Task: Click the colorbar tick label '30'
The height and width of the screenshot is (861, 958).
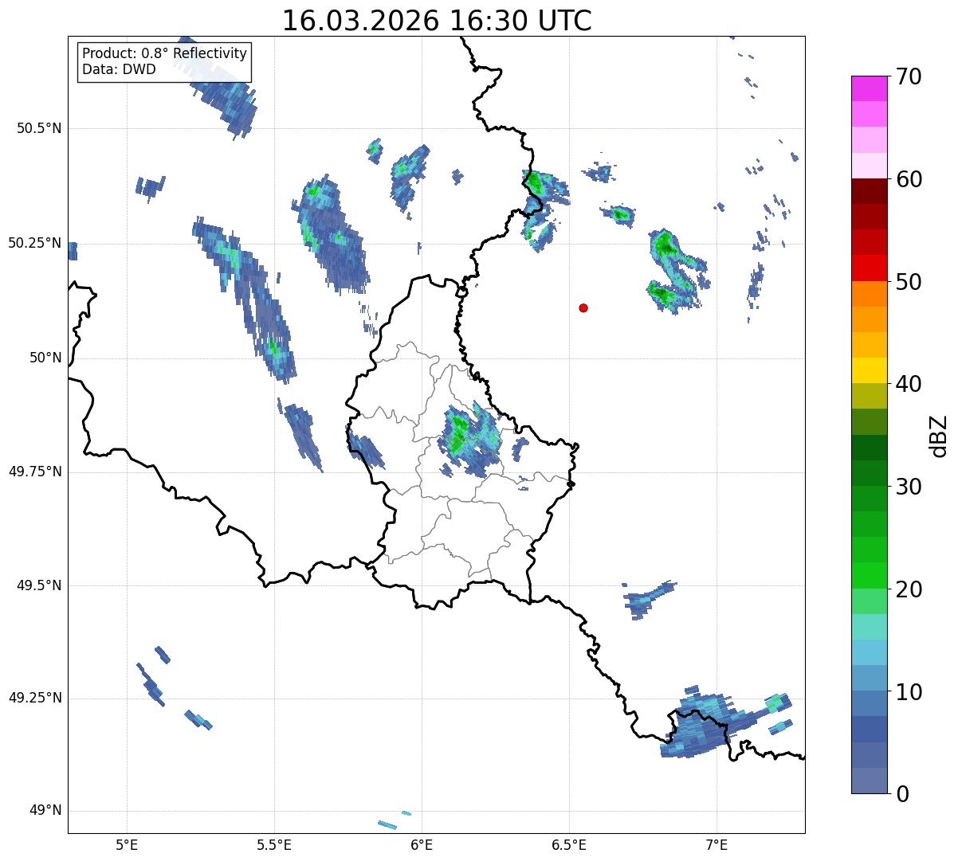Action: (x=909, y=487)
